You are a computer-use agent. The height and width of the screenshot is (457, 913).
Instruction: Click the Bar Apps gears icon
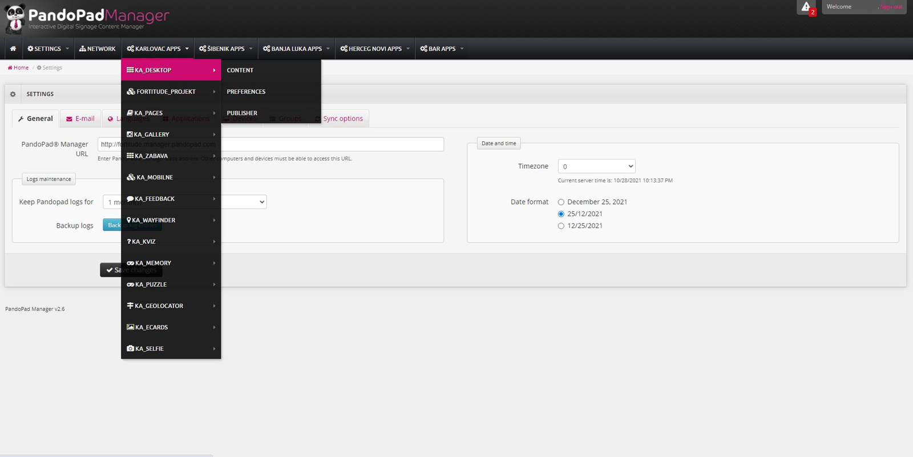tap(424, 49)
